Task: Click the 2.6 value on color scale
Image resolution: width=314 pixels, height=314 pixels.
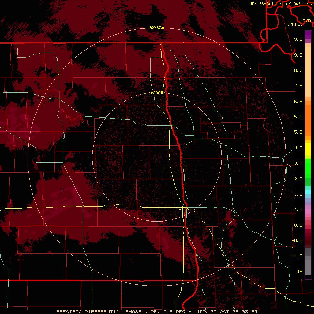Action: [x=298, y=179]
